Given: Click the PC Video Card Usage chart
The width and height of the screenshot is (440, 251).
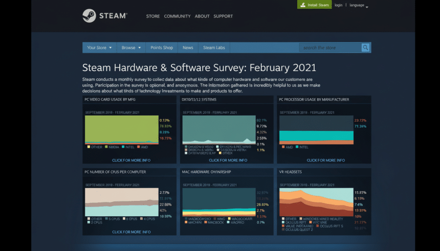Looking at the screenshot, I should click(122, 130).
